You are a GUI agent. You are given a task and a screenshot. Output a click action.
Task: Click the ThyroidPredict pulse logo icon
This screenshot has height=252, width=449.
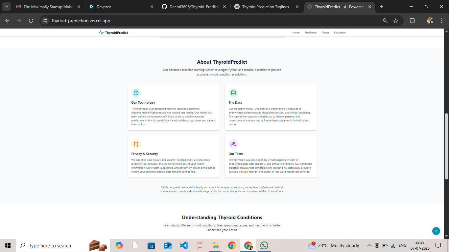pyautogui.click(x=101, y=32)
